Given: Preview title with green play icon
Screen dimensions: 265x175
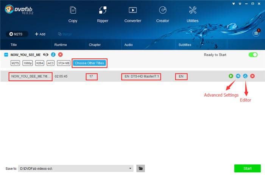Looking at the screenshot, I should [231, 76].
